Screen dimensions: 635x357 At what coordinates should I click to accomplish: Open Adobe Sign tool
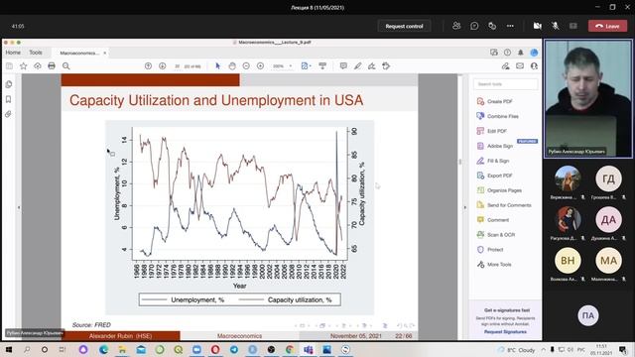click(494, 146)
